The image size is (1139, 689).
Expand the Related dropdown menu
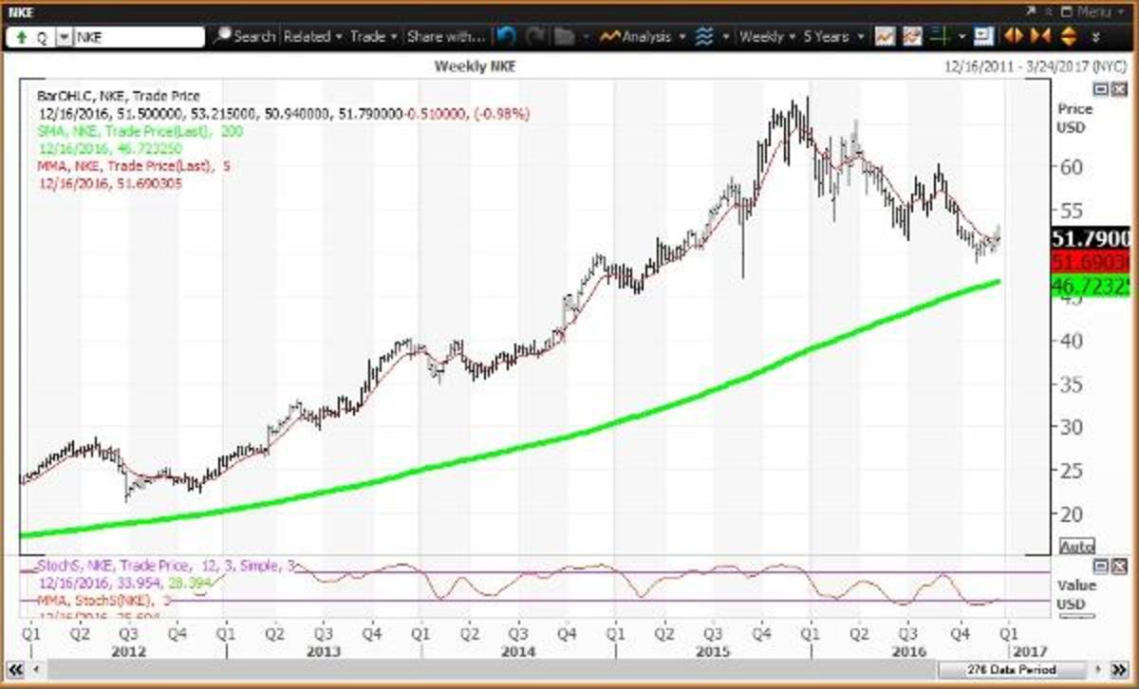click(x=312, y=36)
